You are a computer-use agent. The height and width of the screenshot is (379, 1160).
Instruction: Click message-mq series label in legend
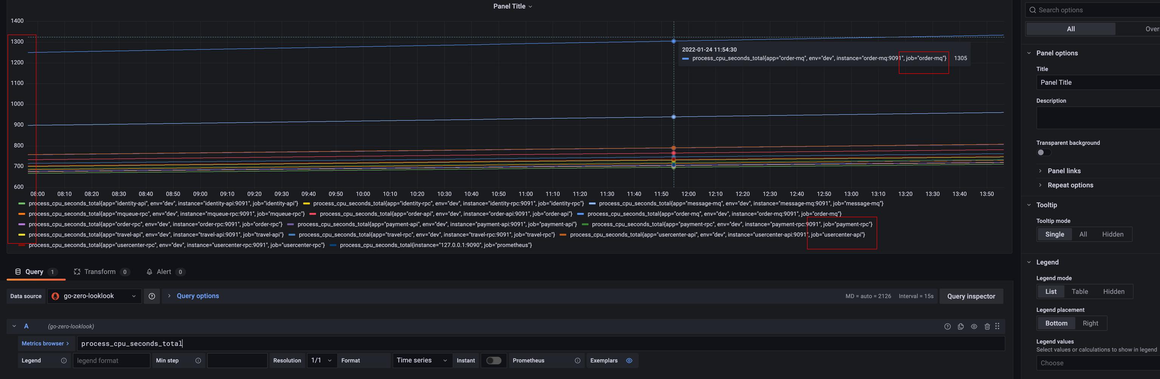coord(741,204)
